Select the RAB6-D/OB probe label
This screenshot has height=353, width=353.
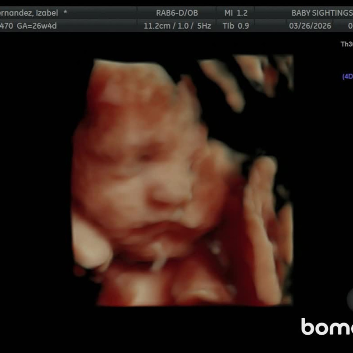(177, 13)
